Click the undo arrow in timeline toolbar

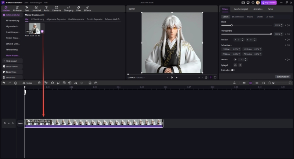pyautogui.click(x=4, y=83)
